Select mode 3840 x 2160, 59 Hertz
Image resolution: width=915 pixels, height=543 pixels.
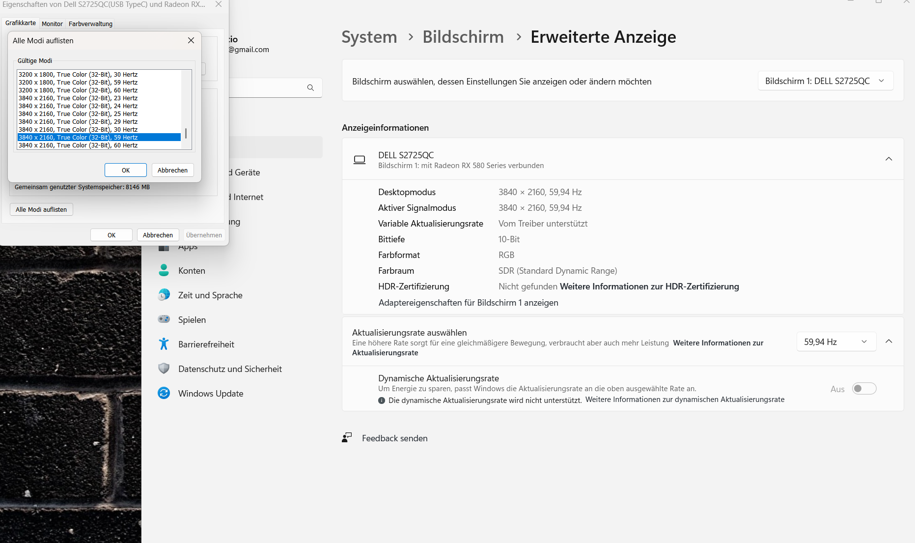[x=99, y=138]
